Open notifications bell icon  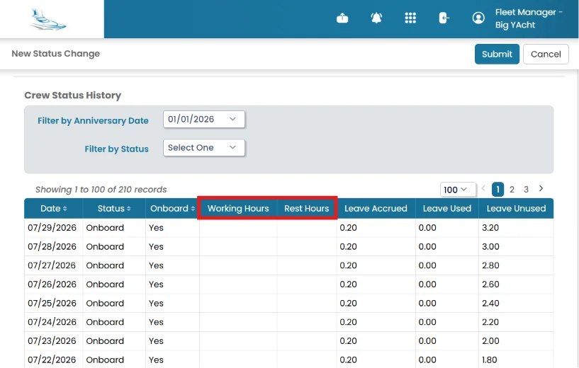pyautogui.click(x=376, y=18)
